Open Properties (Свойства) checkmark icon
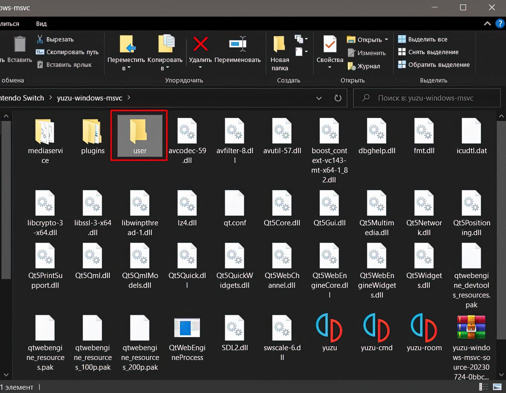The image size is (506, 393). tap(330, 45)
